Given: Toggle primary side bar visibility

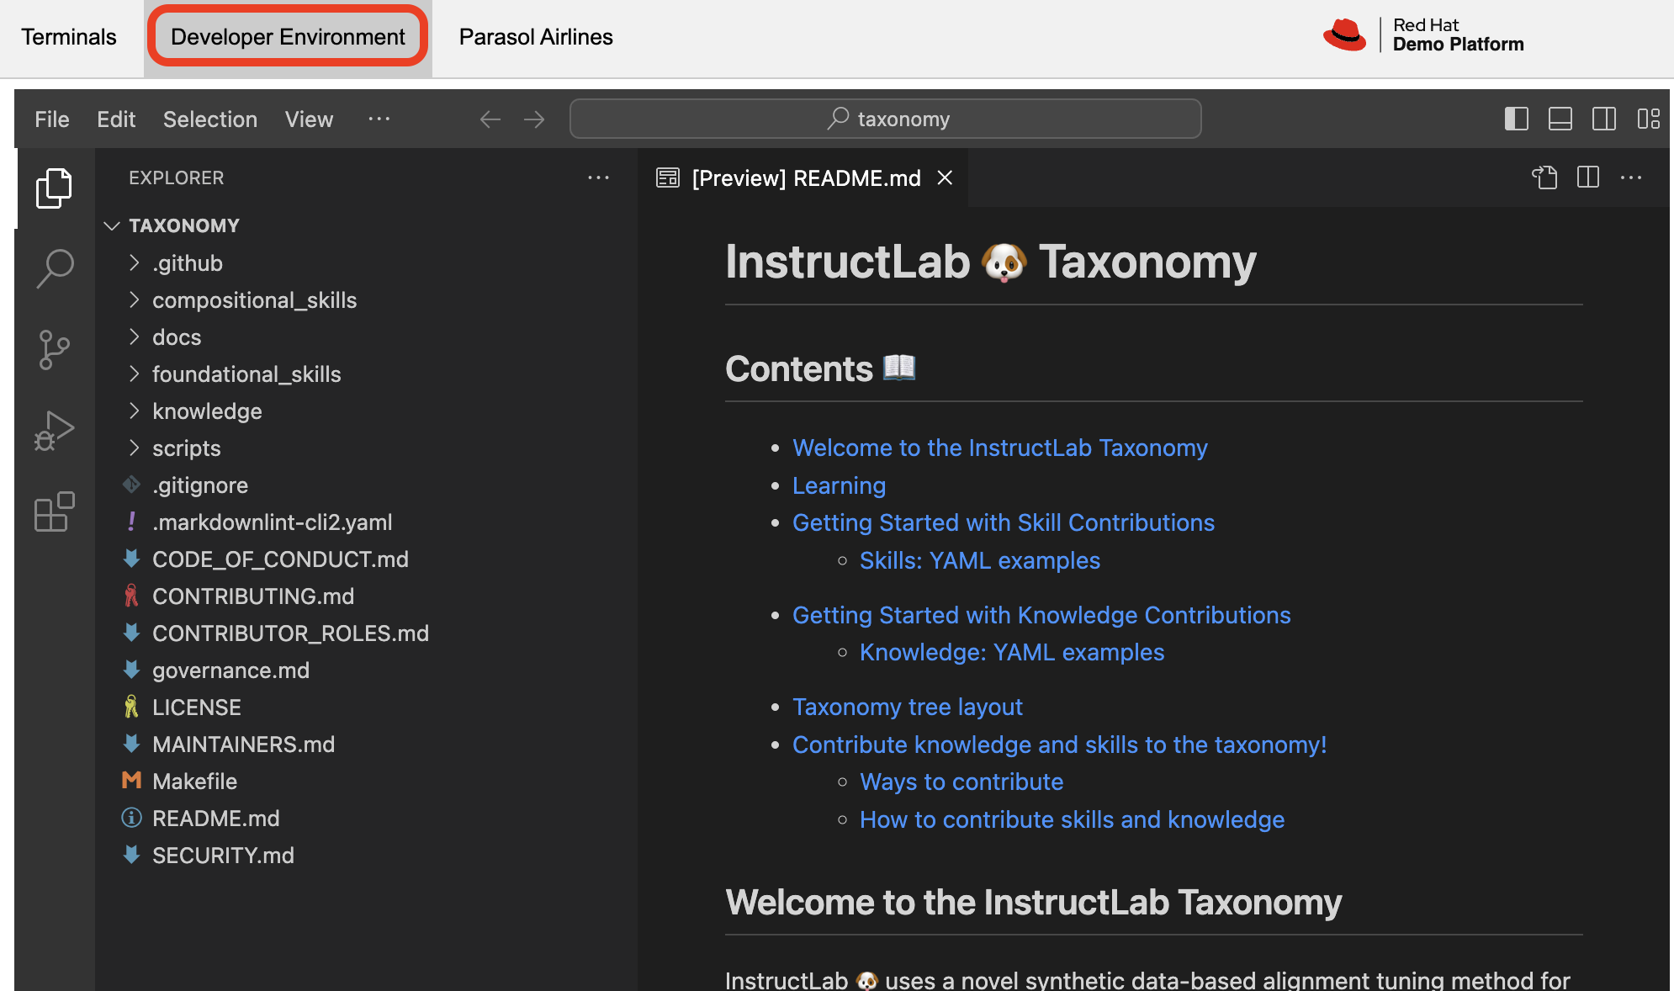Looking at the screenshot, I should pos(1516,119).
